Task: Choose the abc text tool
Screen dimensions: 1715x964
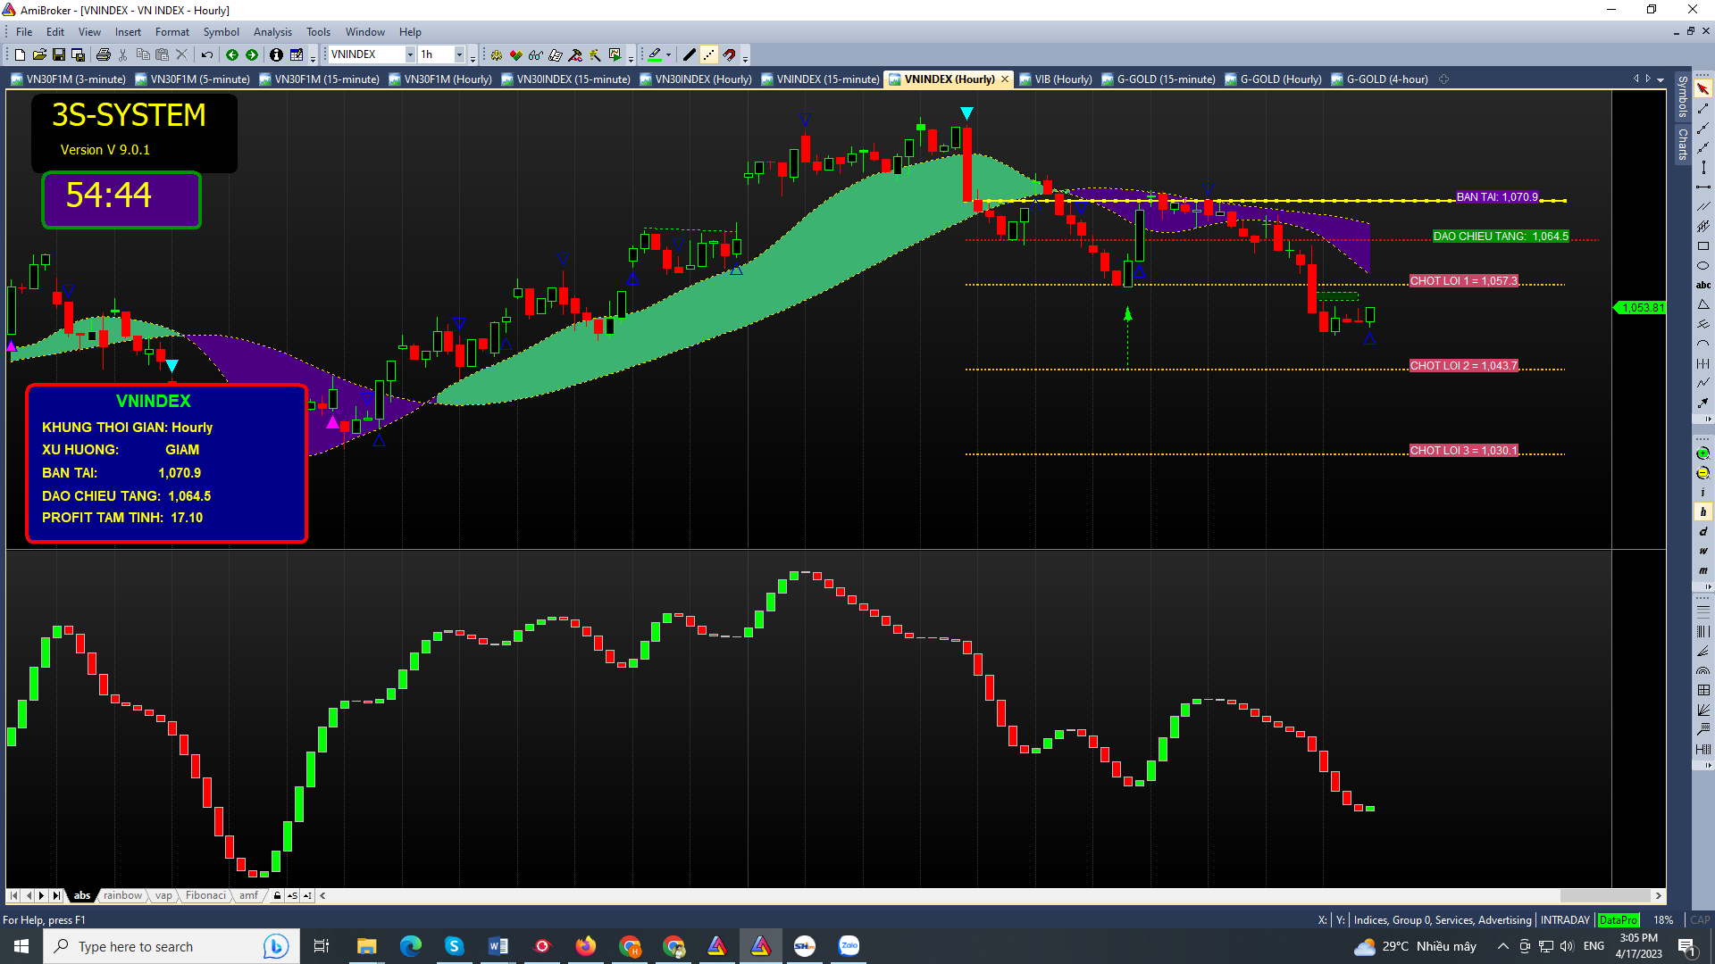Action: [1702, 286]
